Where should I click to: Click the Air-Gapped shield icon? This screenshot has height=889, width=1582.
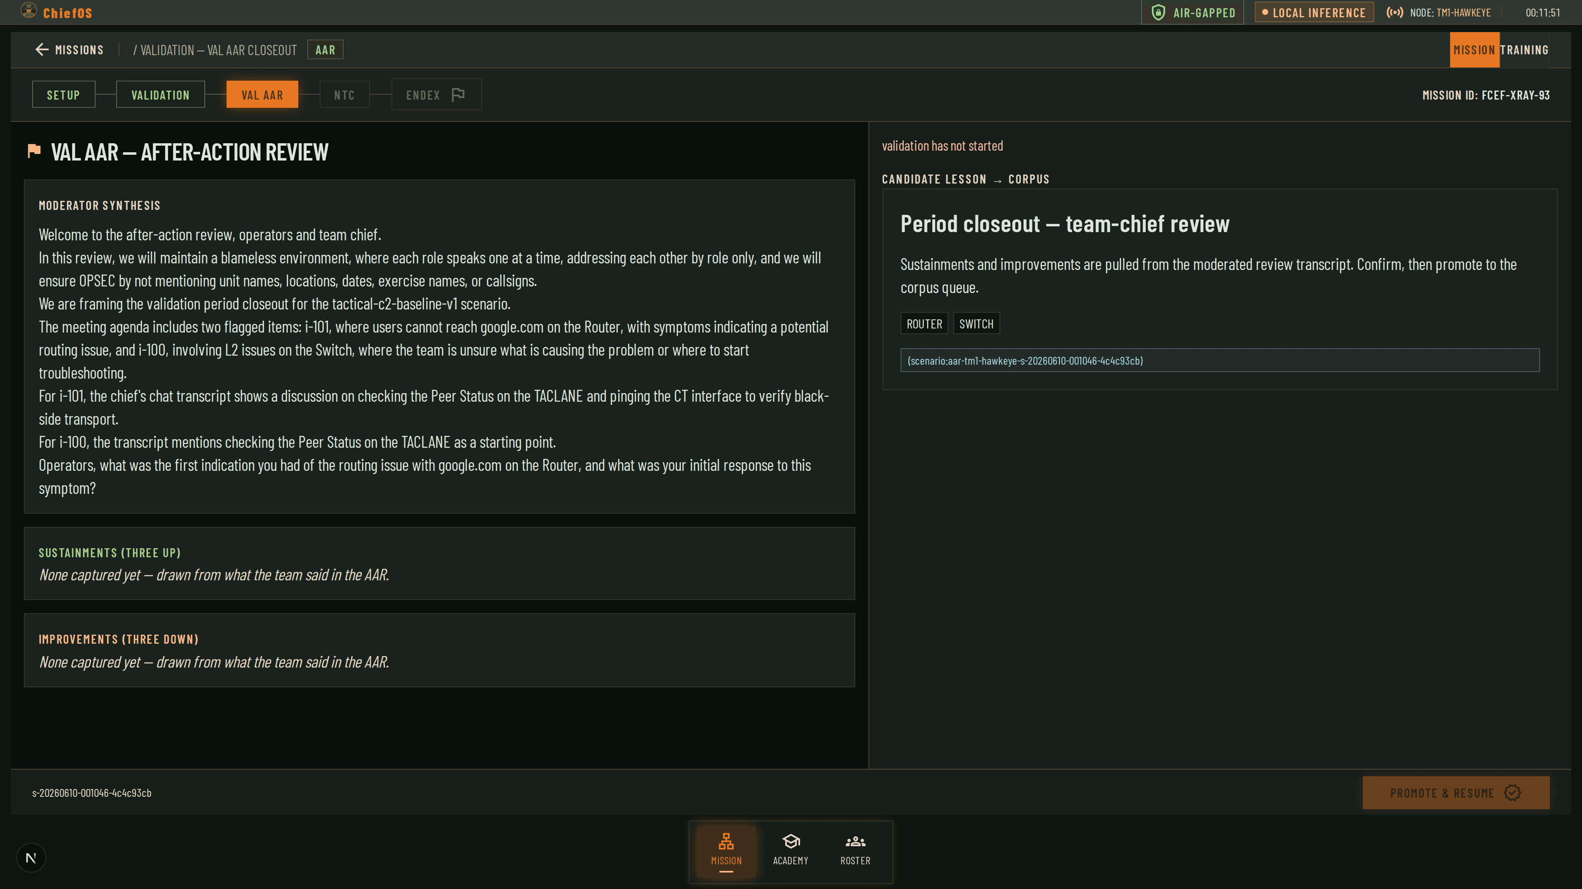coord(1158,12)
